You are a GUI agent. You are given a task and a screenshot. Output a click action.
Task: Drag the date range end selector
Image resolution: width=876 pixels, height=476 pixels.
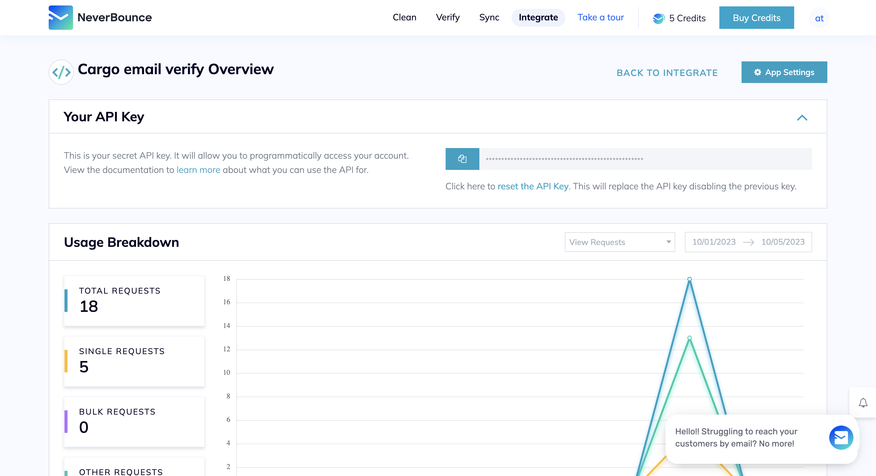783,242
